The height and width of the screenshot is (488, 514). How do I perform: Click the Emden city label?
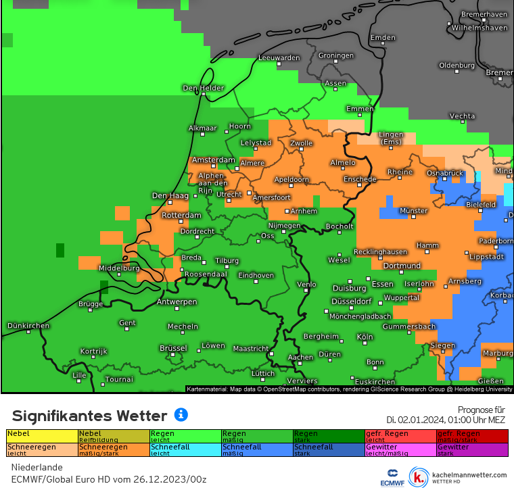(383, 38)
